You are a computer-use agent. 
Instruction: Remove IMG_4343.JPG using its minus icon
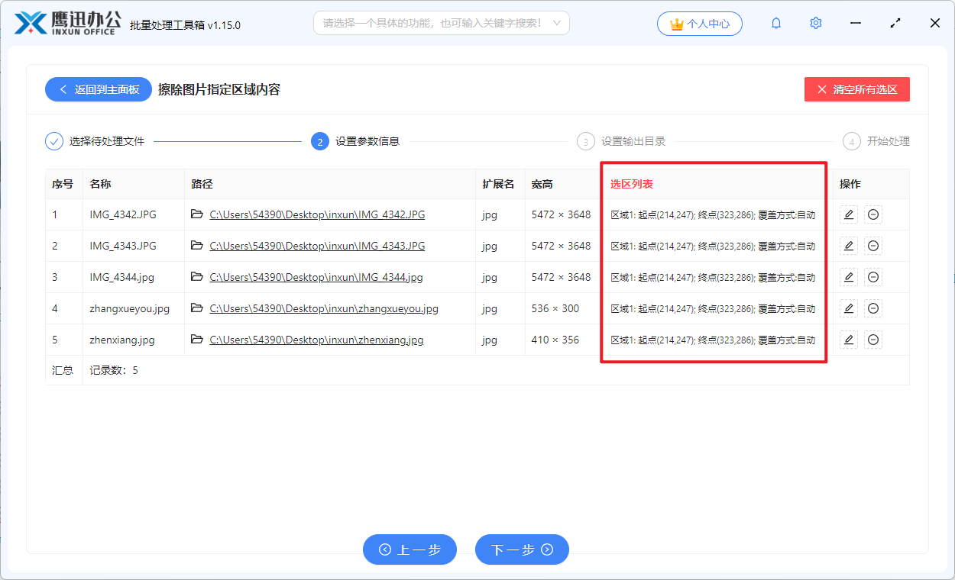pos(872,246)
